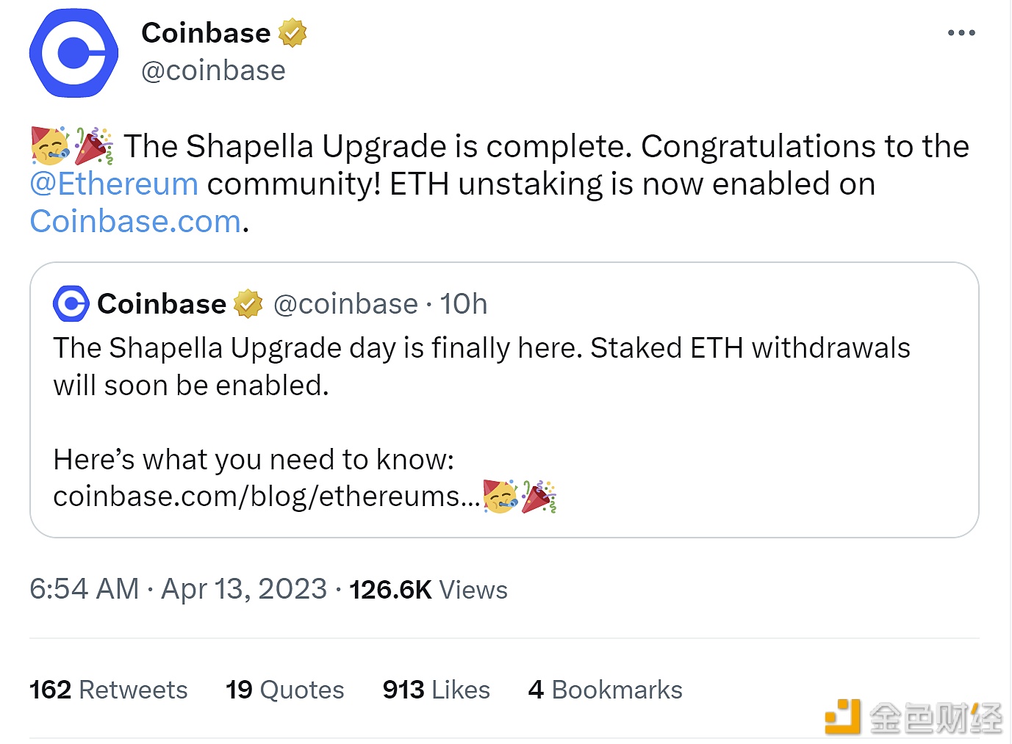Open the three-dot more options menu
This screenshot has width=1012, height=744.
[961, 33]
